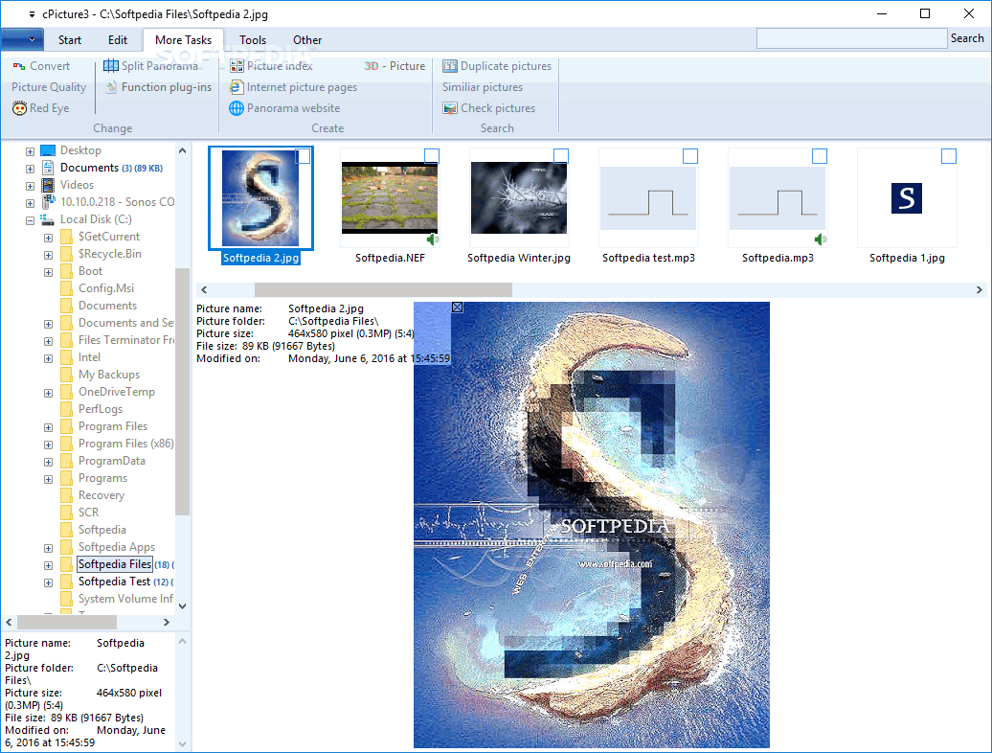Screen dimensions: 992x753
Task: Click the thumbnail strip horizontal scrollbar thumb
Action: point(383,290)
